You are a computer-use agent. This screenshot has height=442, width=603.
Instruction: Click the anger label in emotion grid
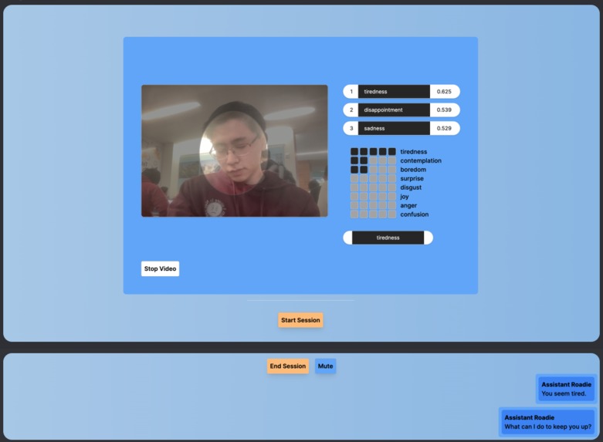(x=408, y=206)
